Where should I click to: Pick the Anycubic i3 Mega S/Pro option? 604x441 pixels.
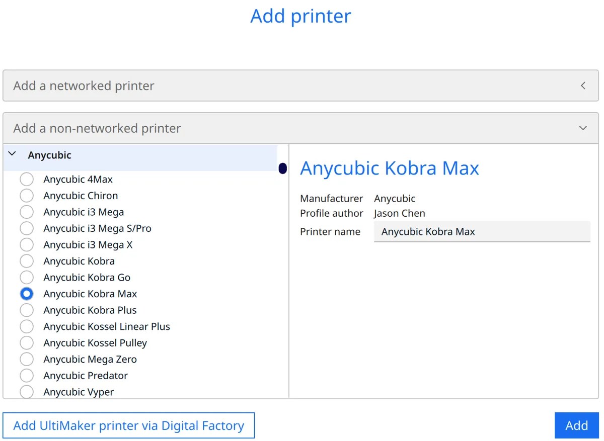click(x=27, y=228)
